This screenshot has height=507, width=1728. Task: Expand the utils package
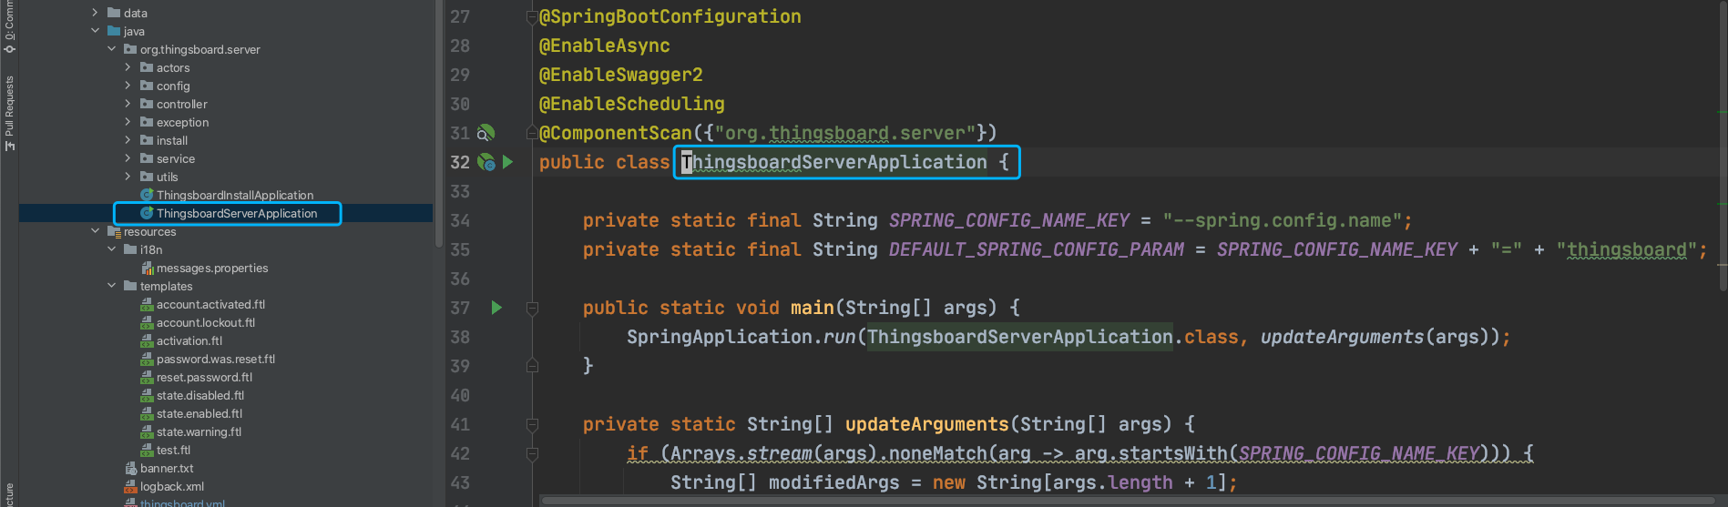(128, 177)
